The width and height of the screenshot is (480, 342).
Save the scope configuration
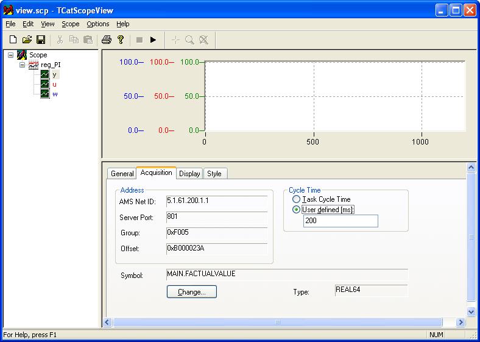click(41, 40)
